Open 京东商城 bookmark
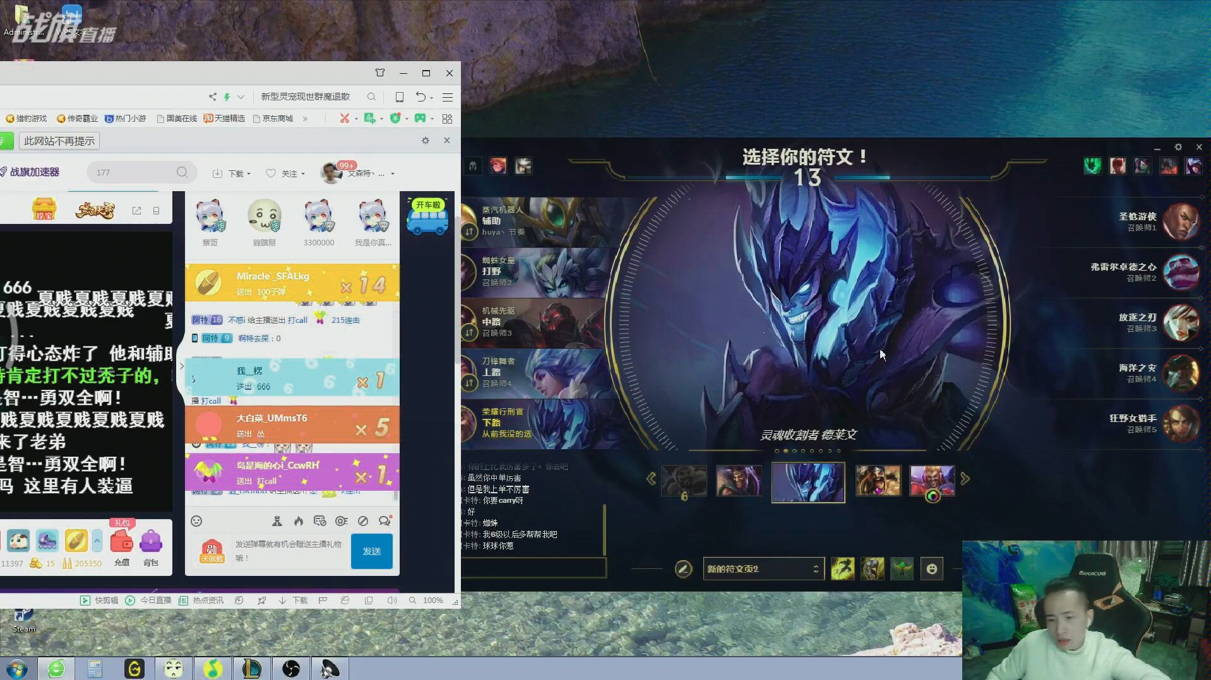This screenshot has height=680, width=1211. pyautogui.click(x=273, y=119)
